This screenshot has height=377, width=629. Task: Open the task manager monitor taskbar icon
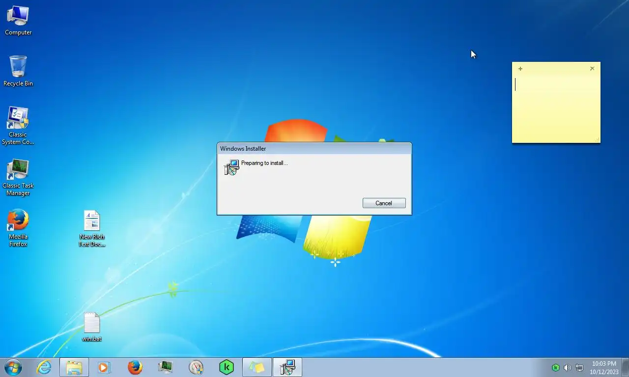tap(166, 367)
